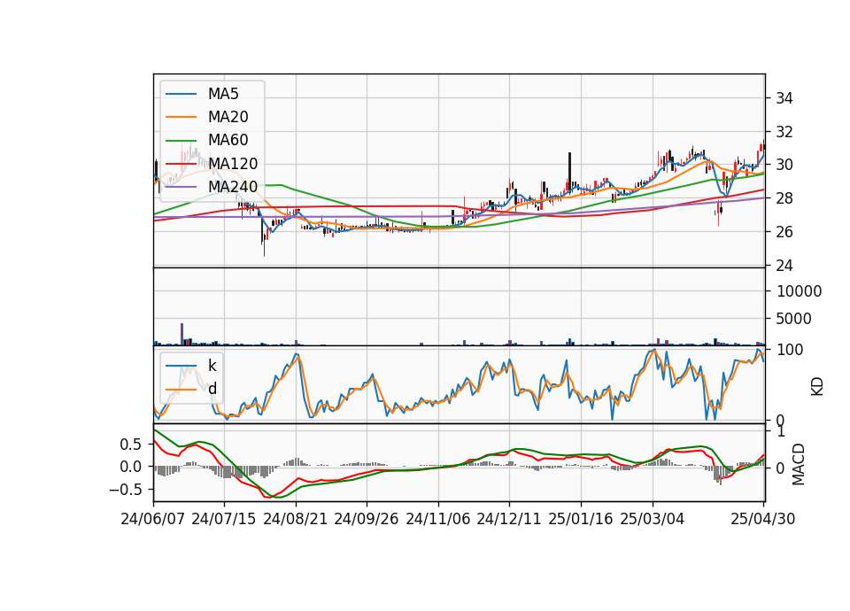Click the 24/08/21 date label
850x611 pixels.
[296, 520]
